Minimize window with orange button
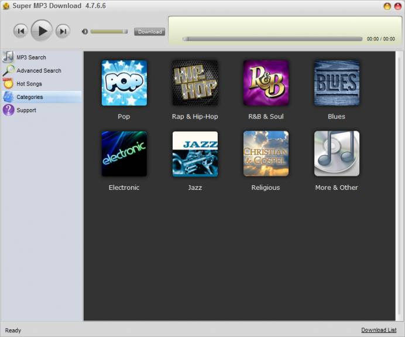The image size is (405, 337). click(387, 6)
